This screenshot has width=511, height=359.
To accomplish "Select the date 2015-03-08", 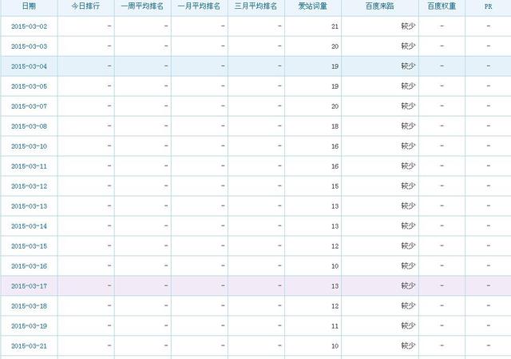I will pyautogui.click(x=29, y=126).
